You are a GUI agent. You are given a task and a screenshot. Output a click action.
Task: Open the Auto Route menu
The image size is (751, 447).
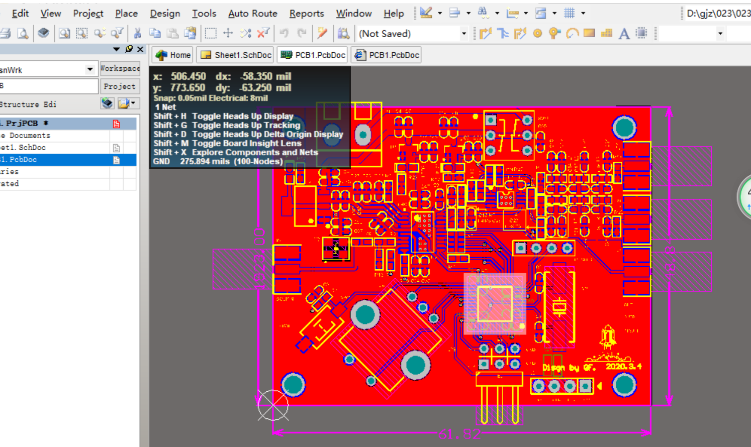(253, 13)
